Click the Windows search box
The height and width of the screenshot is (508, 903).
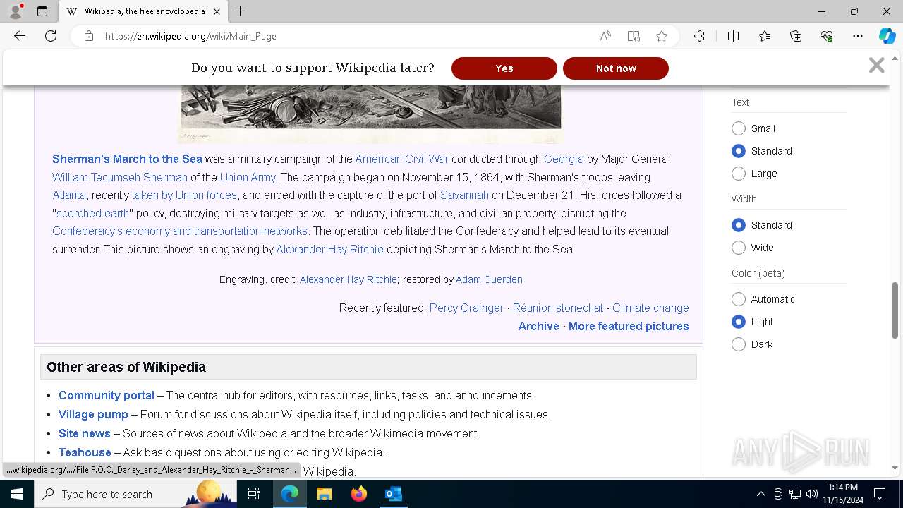click(137, 494)
